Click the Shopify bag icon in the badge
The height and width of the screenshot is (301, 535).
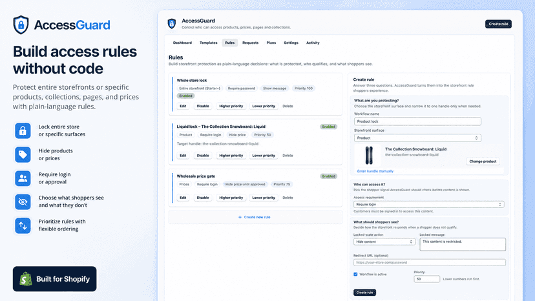pyautogui.click(x=26, y=279)
